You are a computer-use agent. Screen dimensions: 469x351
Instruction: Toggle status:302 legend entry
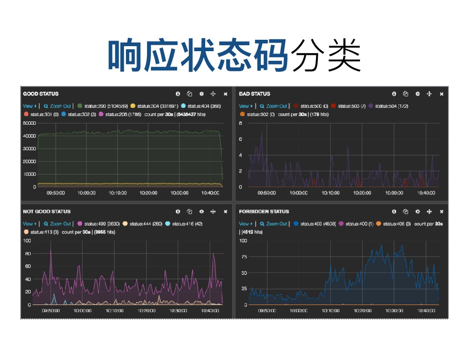(x=79, y=114)
